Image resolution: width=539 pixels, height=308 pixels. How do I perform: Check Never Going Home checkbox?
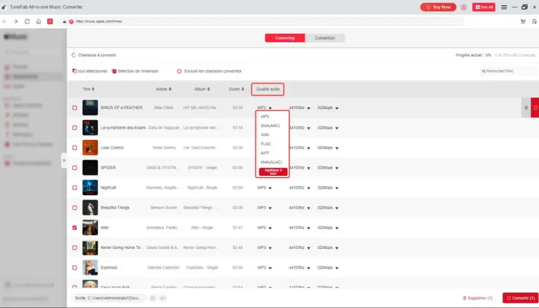[74, 248]
